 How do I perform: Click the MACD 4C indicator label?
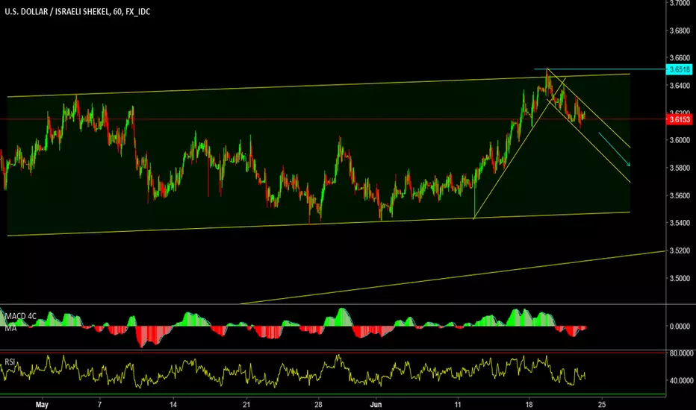point(20,316)
